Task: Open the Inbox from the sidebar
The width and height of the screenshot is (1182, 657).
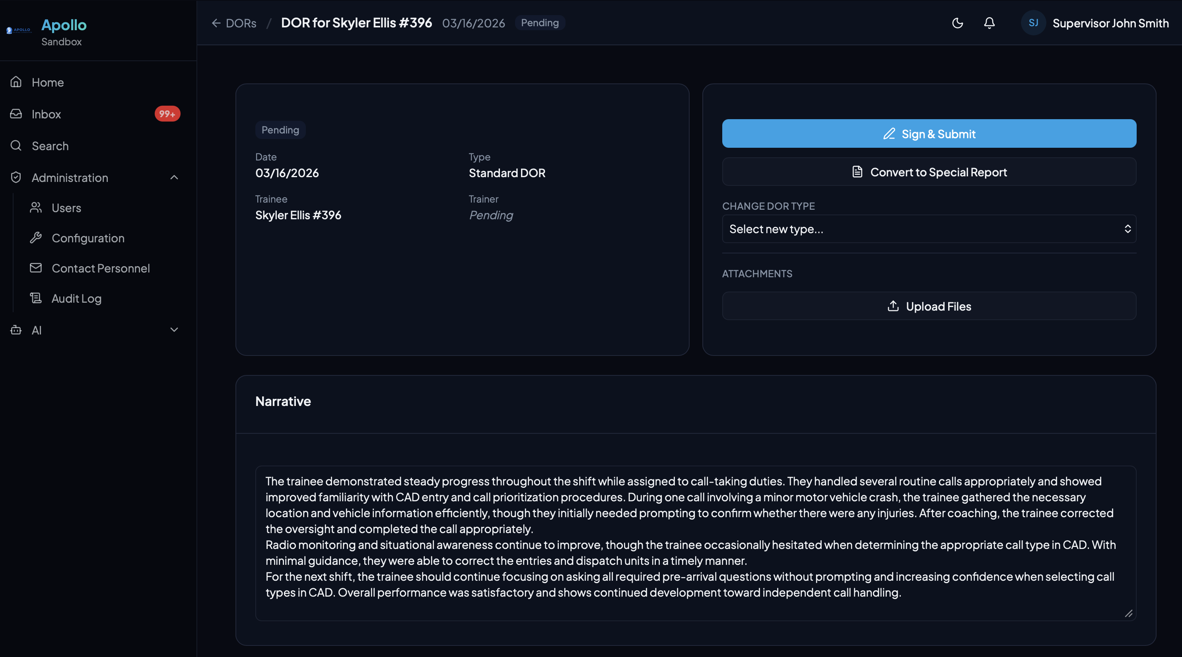Action: [x=46, y=114]
